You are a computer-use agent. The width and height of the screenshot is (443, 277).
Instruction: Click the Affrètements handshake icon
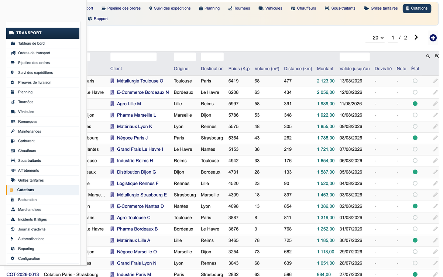13,170
